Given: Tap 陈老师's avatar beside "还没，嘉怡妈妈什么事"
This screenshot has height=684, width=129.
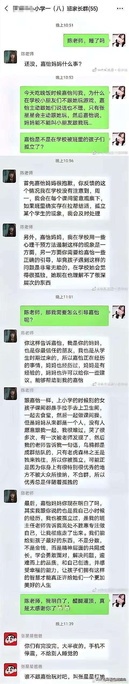Looking at the screenshot, I should tap(11, 57).
